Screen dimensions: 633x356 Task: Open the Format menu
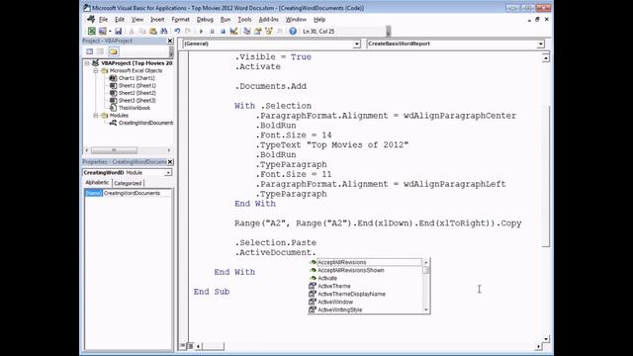pyautogui.click(x=180, y=20)
